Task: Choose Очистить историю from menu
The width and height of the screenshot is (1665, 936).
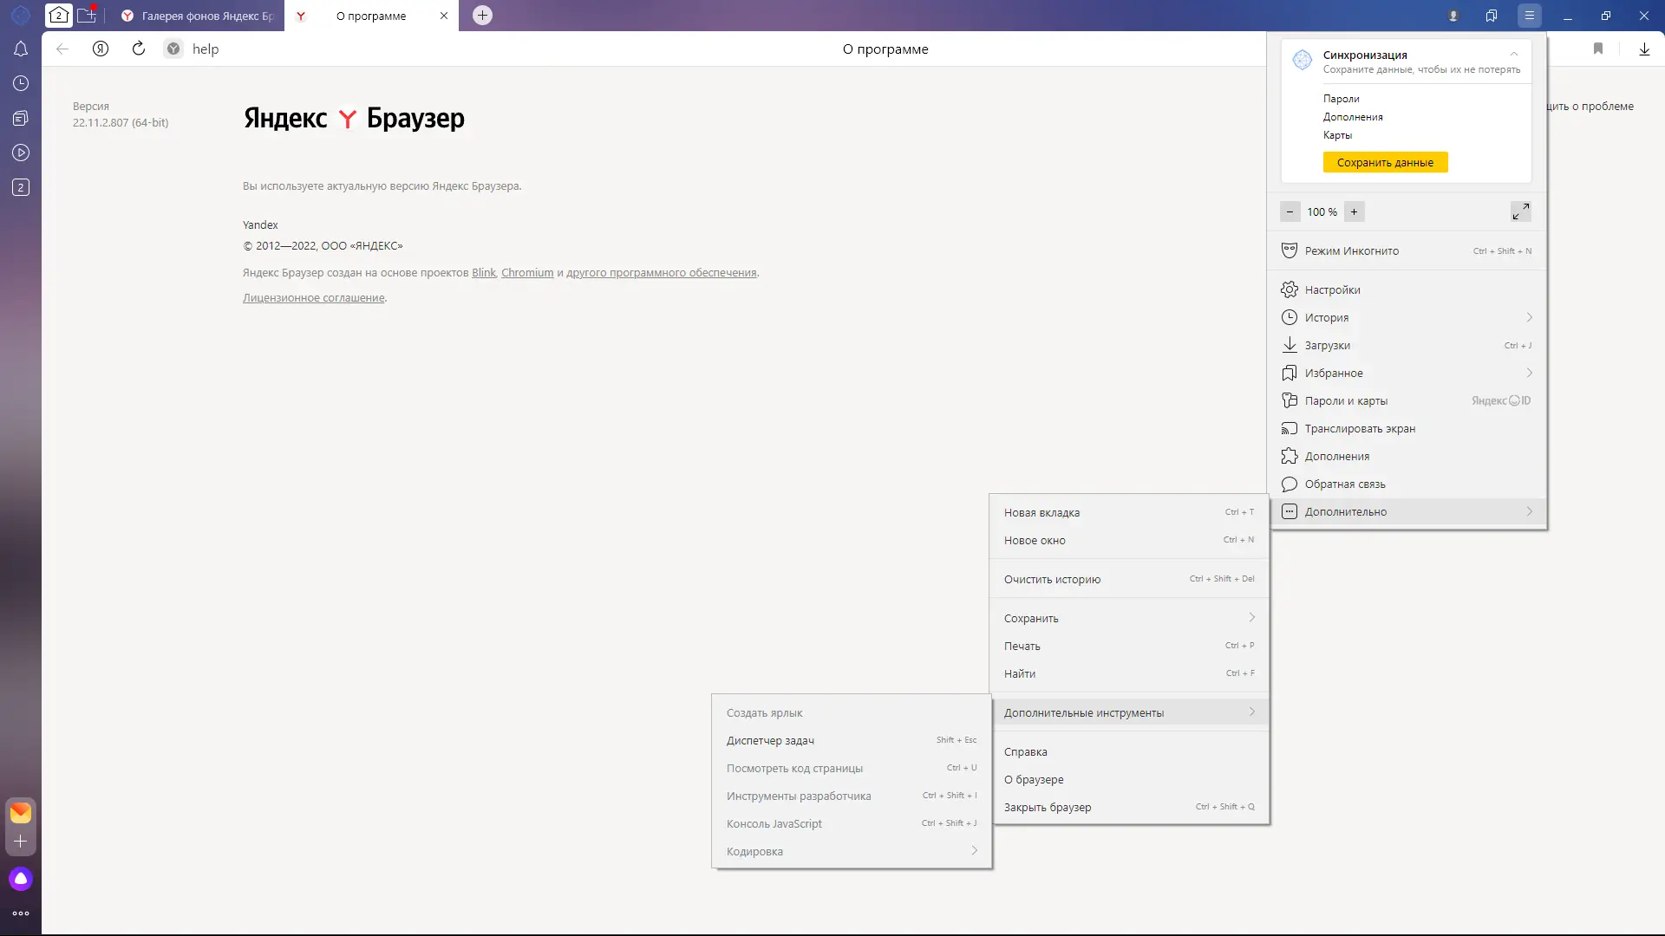Action: [x=1052, y=580]
